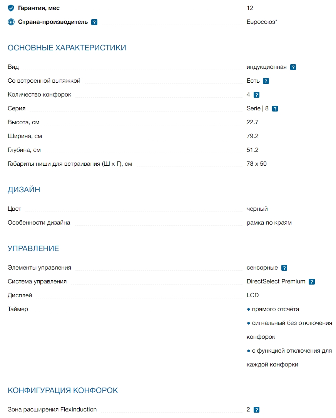Click help icon for FlexInduction value 2

(x=257, y=410)
